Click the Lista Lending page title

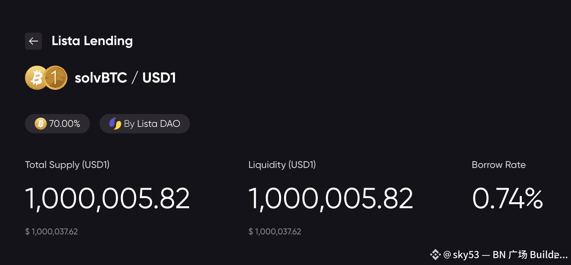click(x=92, y=41)
